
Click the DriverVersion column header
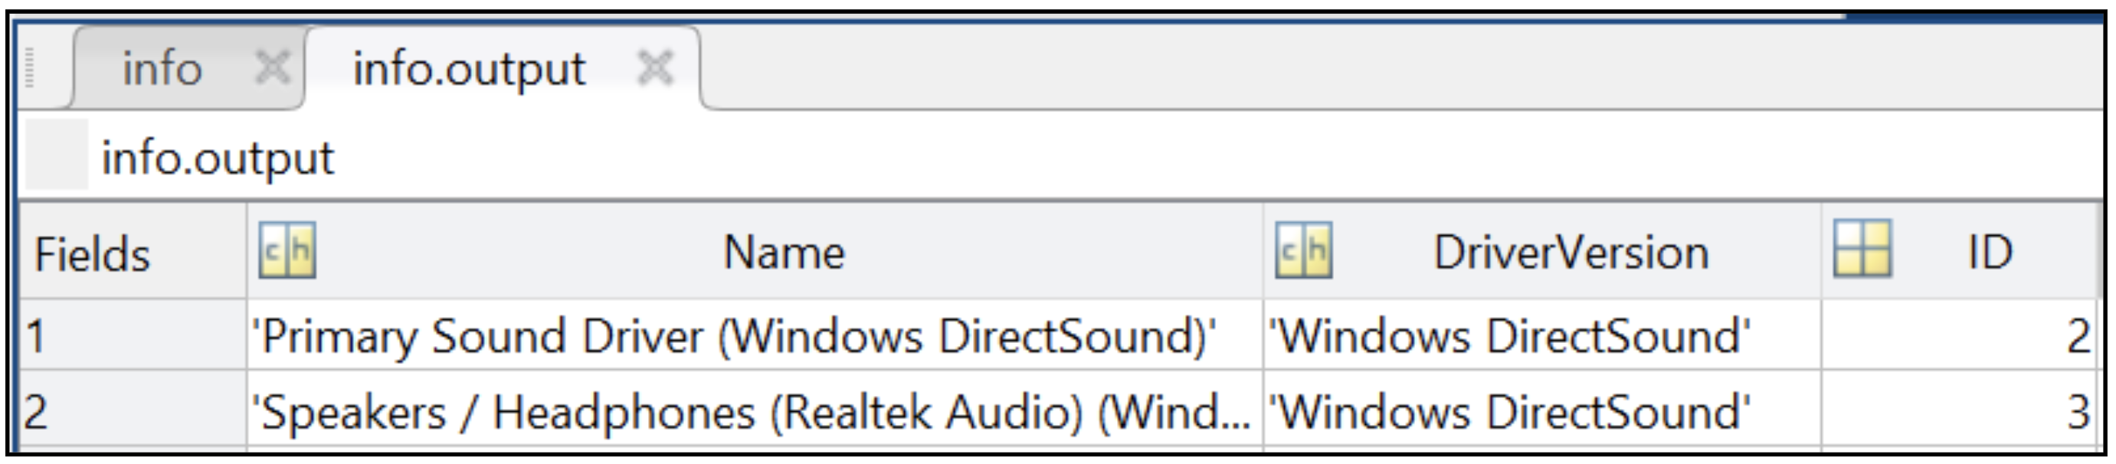(x=1571, y=252)
